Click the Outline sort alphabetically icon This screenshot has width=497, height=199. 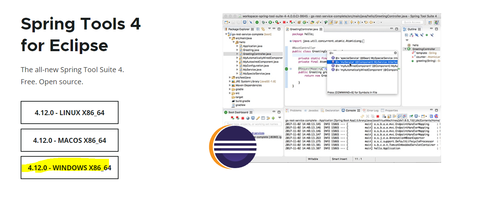tap(412, 35)
